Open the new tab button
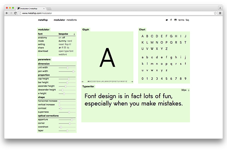The width and height of the screenshot is (227, 151). tap(49, 8)
